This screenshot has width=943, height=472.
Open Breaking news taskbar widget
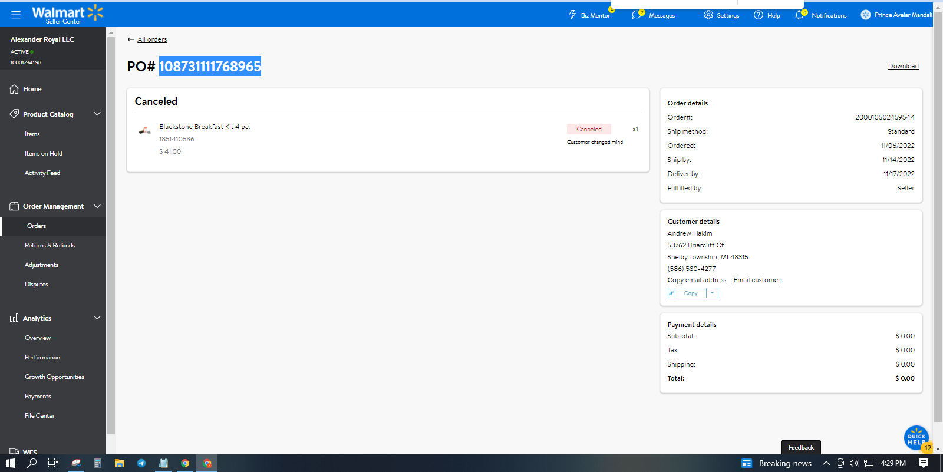[x=776, y=463]
